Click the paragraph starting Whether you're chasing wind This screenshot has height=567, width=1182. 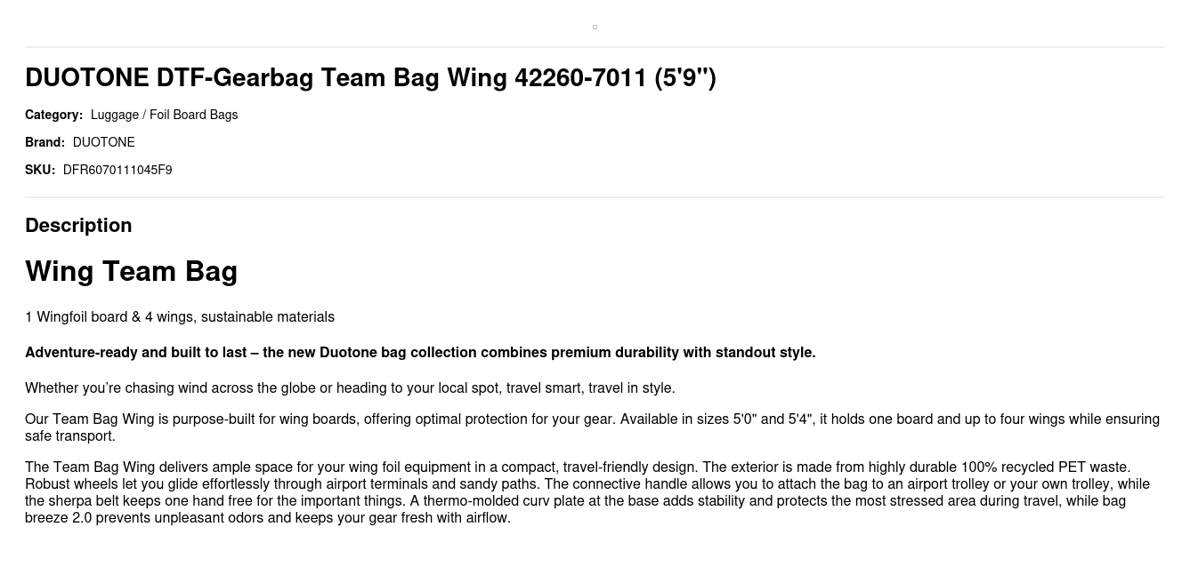(x=350, y=388)
